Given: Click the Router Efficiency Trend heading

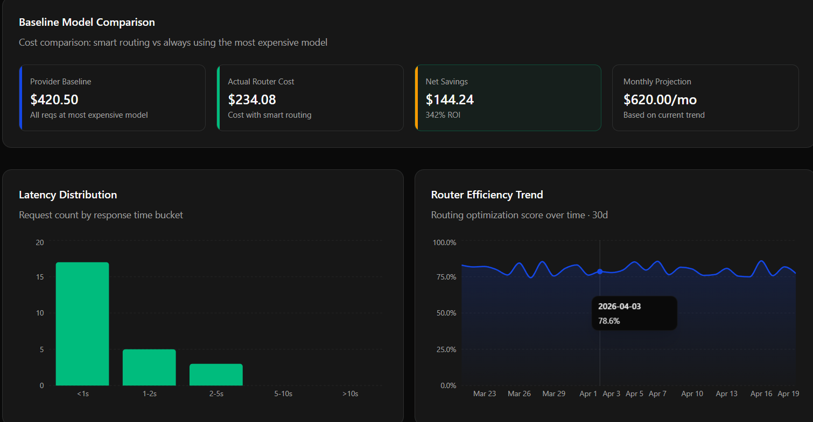Looking at the screenshot, I should click(487, 195).
